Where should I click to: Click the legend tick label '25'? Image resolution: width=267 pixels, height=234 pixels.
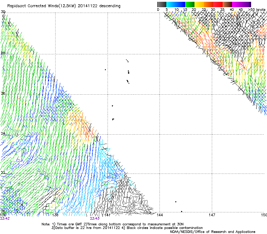(203, 9)
